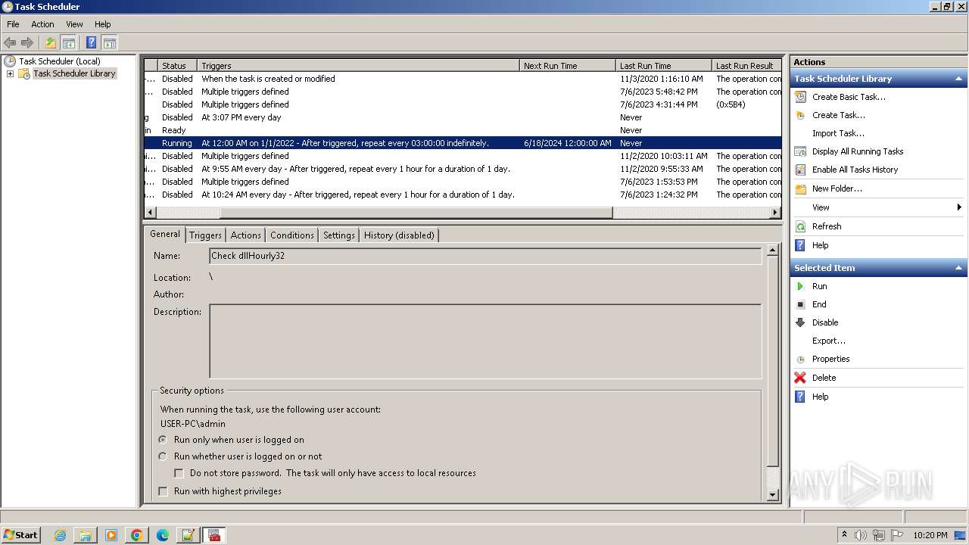Click the Up One Level folder icon
Viewport: 969px width, 545px height.
point(51,43)
